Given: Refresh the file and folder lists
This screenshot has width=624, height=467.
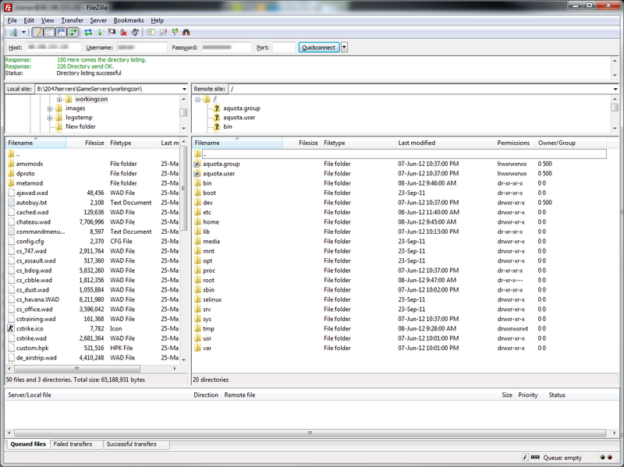Looking at the screenshot, I should pyautogui.click(x=88, y=32).
